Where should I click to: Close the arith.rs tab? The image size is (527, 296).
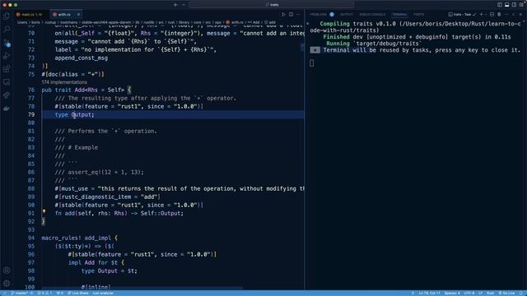(78, 15)
